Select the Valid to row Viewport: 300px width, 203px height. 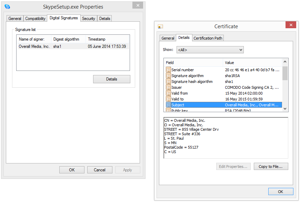(224, 99)
